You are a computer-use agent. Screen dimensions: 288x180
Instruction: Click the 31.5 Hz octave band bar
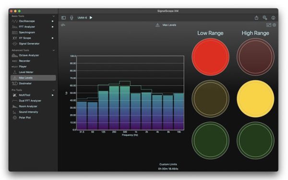82,116
